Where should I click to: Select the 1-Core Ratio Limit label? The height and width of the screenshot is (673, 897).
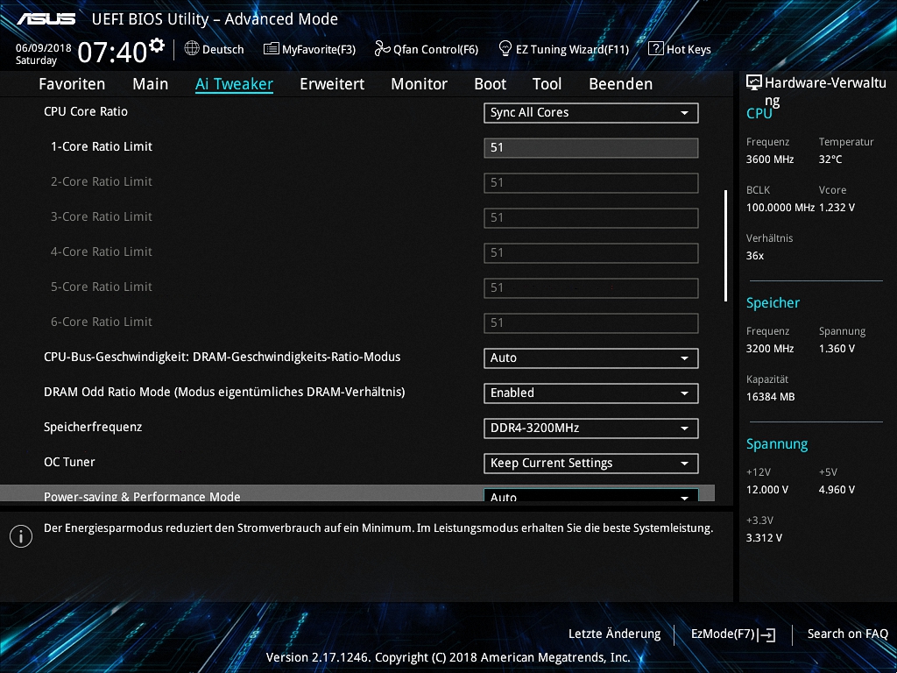102,146
